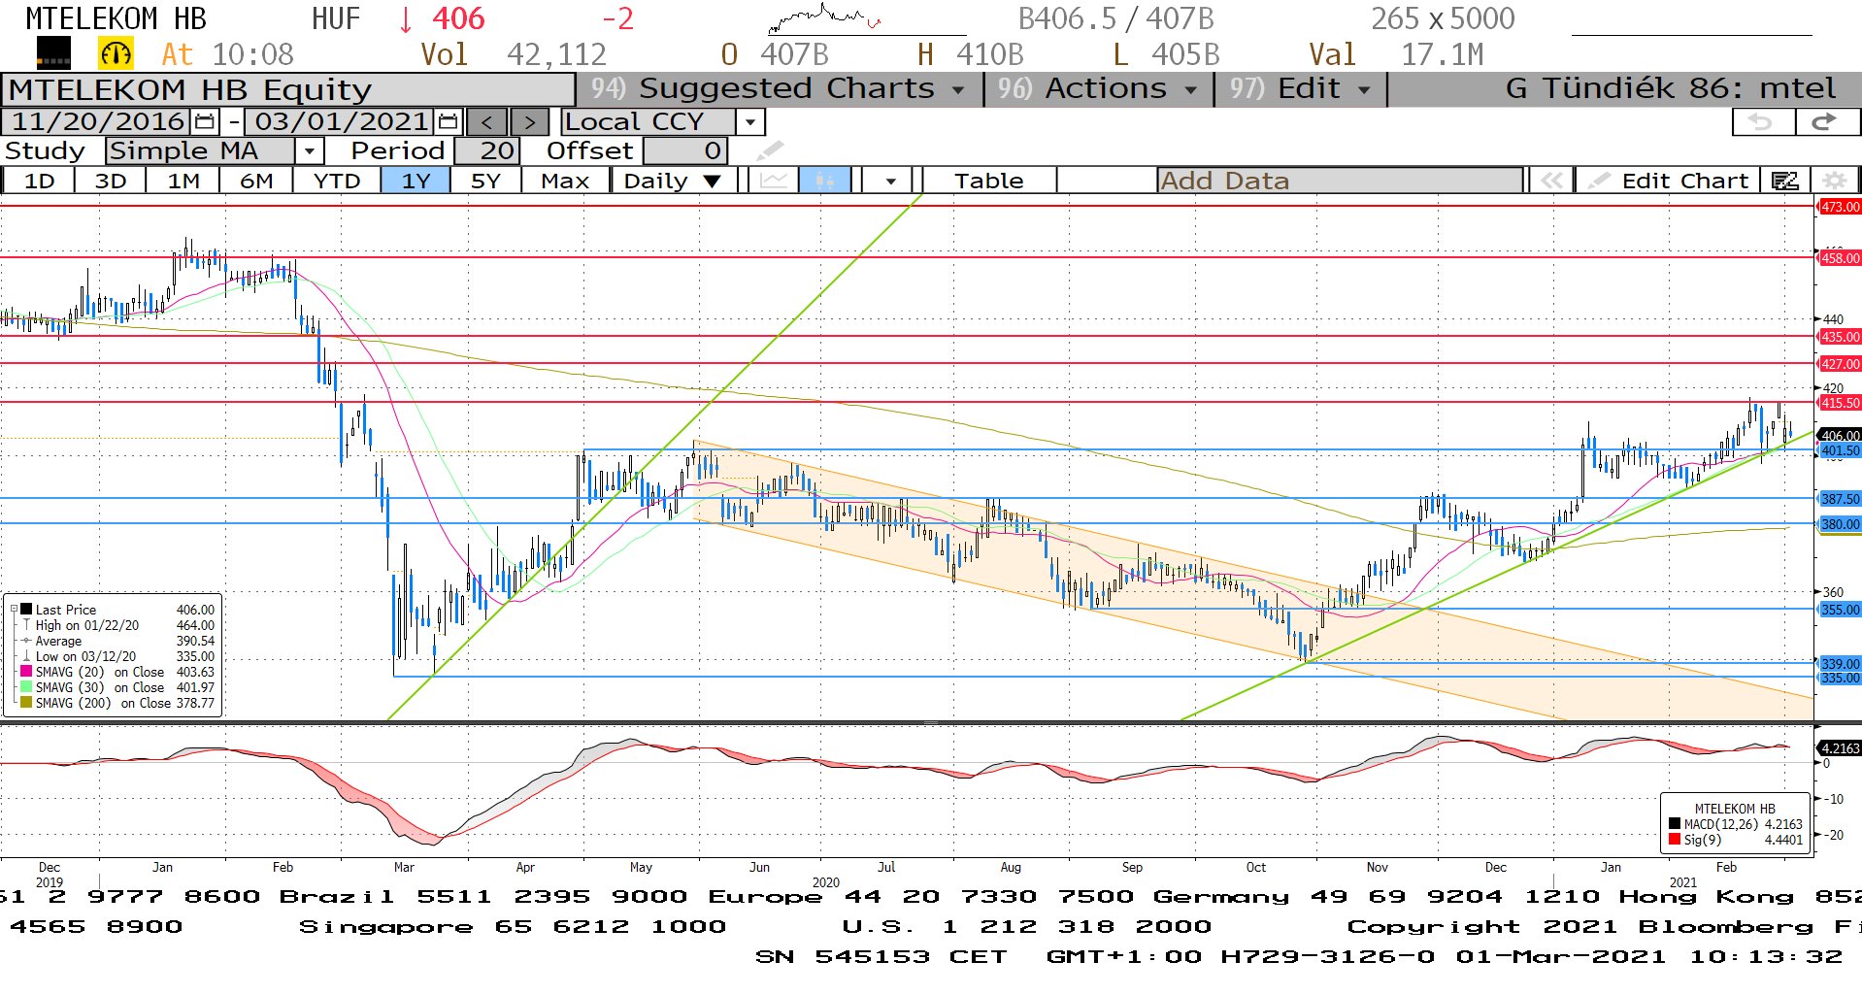Select the 5Y range tab
Image resolution: width=1862 pixels, height=995 pixels.
click(485, 181)
